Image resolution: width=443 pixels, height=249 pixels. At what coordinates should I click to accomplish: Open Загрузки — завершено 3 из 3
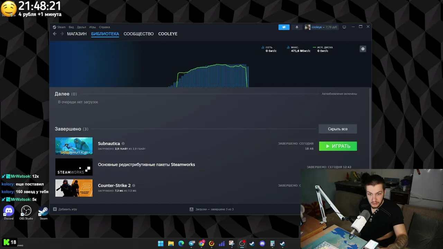tap(215, 209)
